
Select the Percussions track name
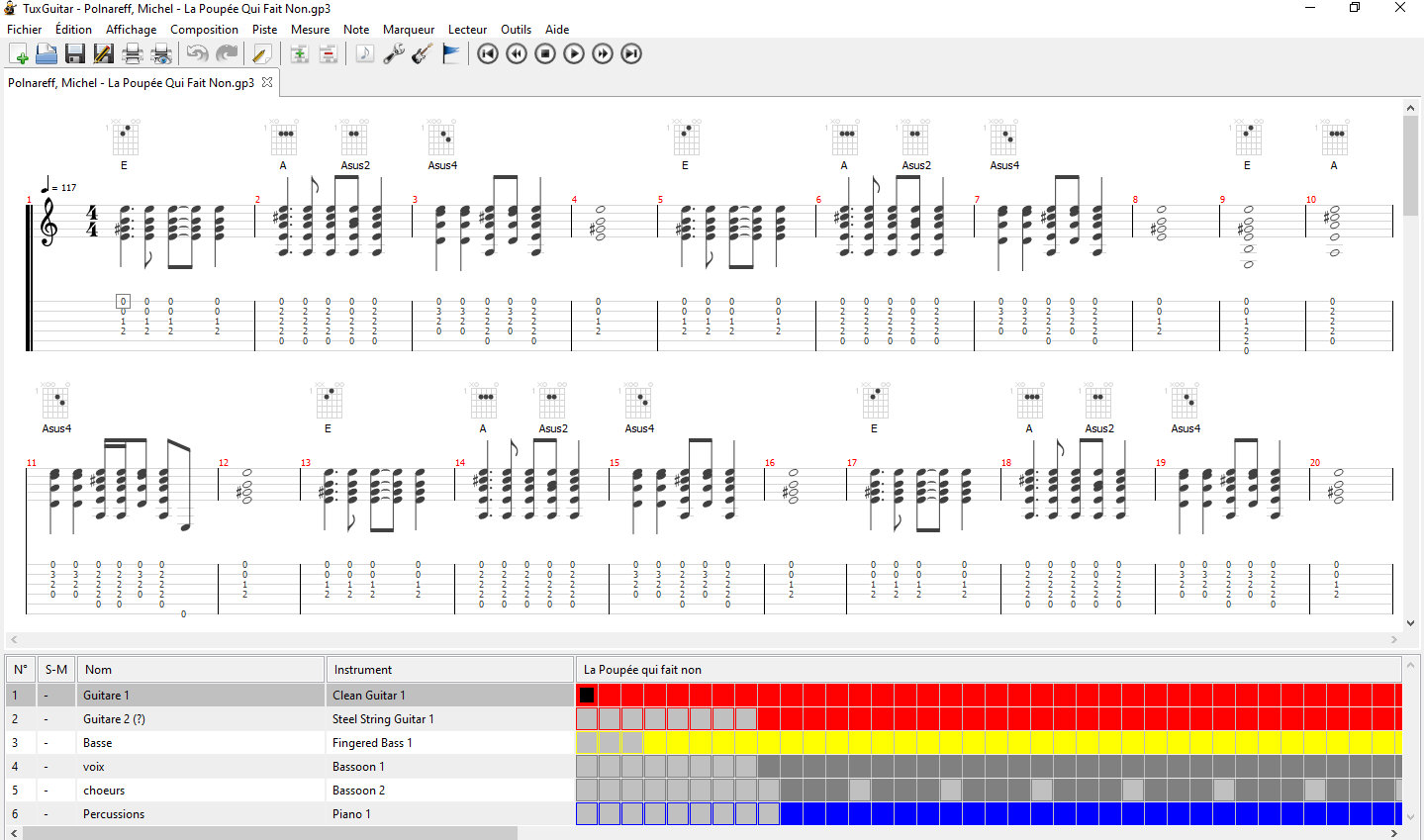(x=114, y=814)
